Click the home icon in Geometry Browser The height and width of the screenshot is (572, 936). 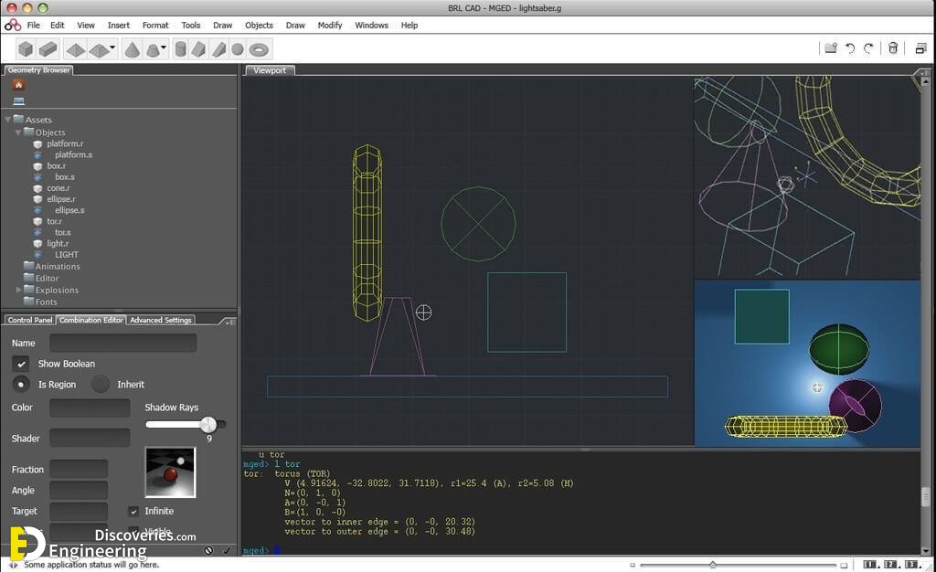coord(18,85)
